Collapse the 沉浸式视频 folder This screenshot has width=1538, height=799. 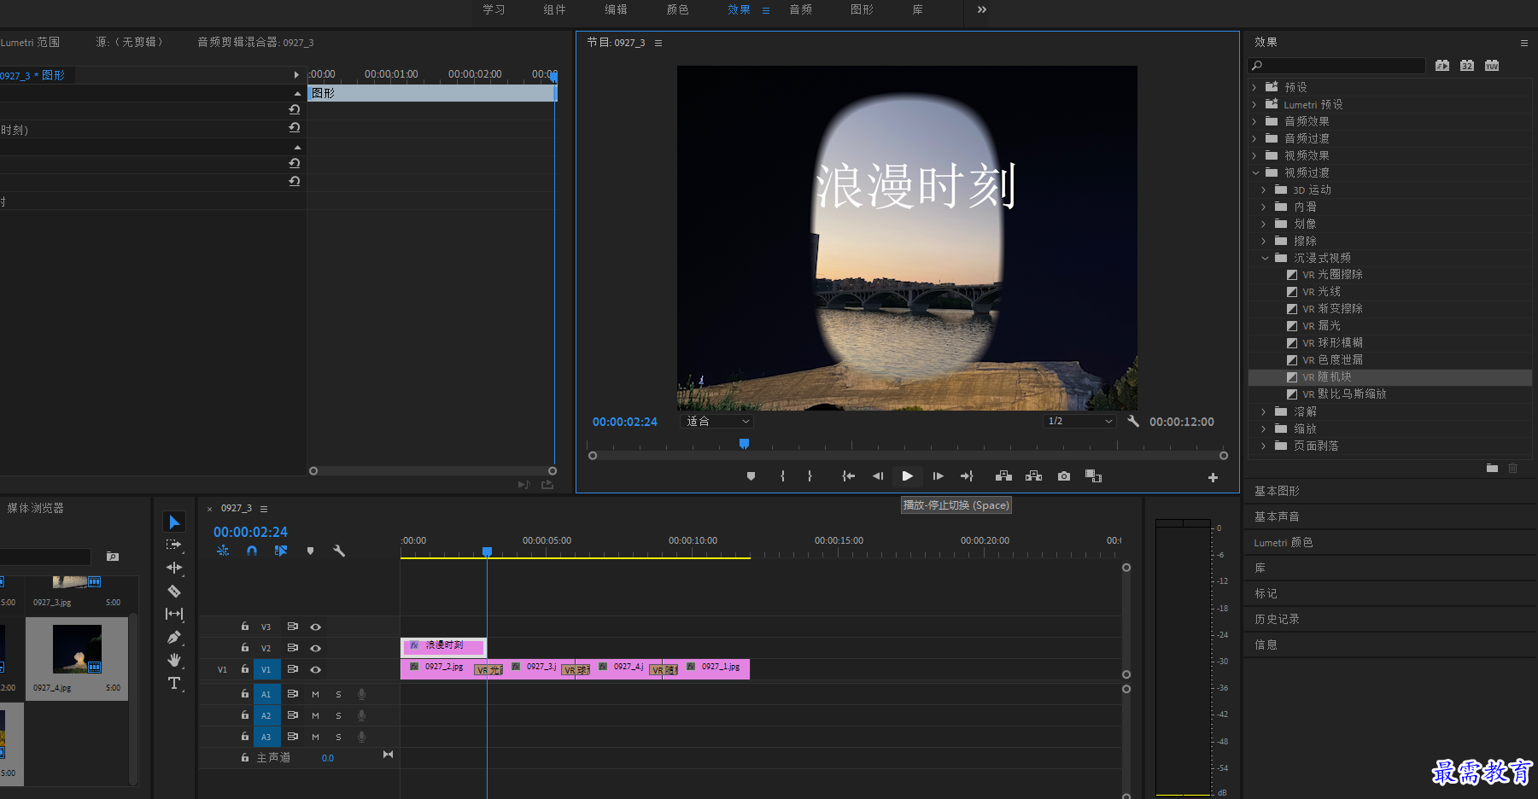pos(1265,258)
